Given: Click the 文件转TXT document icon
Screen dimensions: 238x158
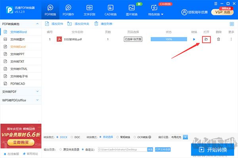Looking at the screenshot, I should [x=5, y=62].
